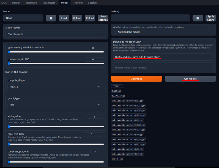Image resolution: width=219 pixels, height=168 pixels.
Task: Click the Reload model button
Action: pos(90,18)
